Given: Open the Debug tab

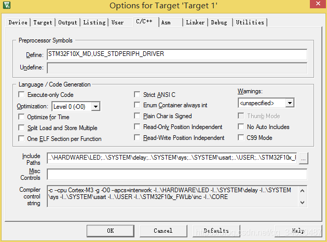Looking at the screenshot, I should tap(219, 22).
